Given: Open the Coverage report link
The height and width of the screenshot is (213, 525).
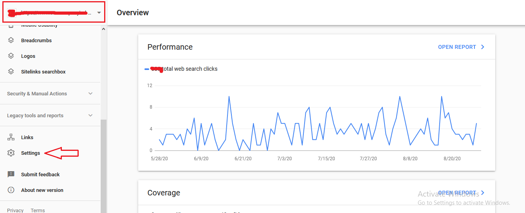Looking at the screenshot, I should pyautogui.click(x=457, y=193).
